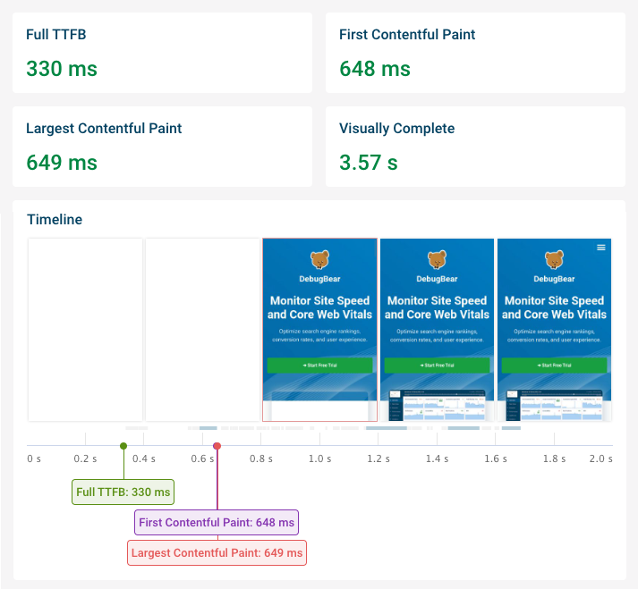Click the 0 s tick label on timeline

34,459
